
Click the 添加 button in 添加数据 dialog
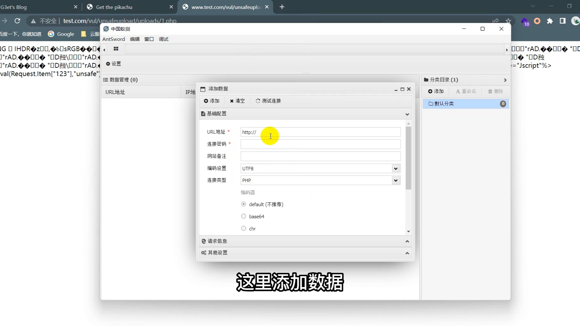(x=212, y=101)
